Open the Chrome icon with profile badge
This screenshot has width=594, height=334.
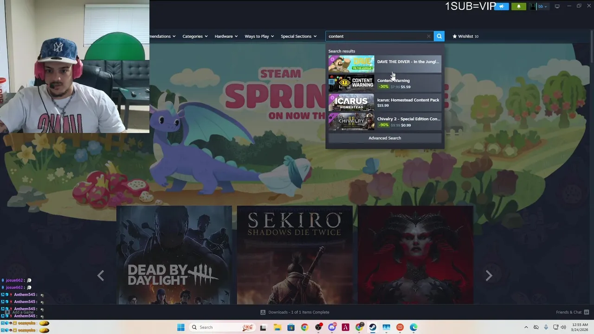click(359, 328)
